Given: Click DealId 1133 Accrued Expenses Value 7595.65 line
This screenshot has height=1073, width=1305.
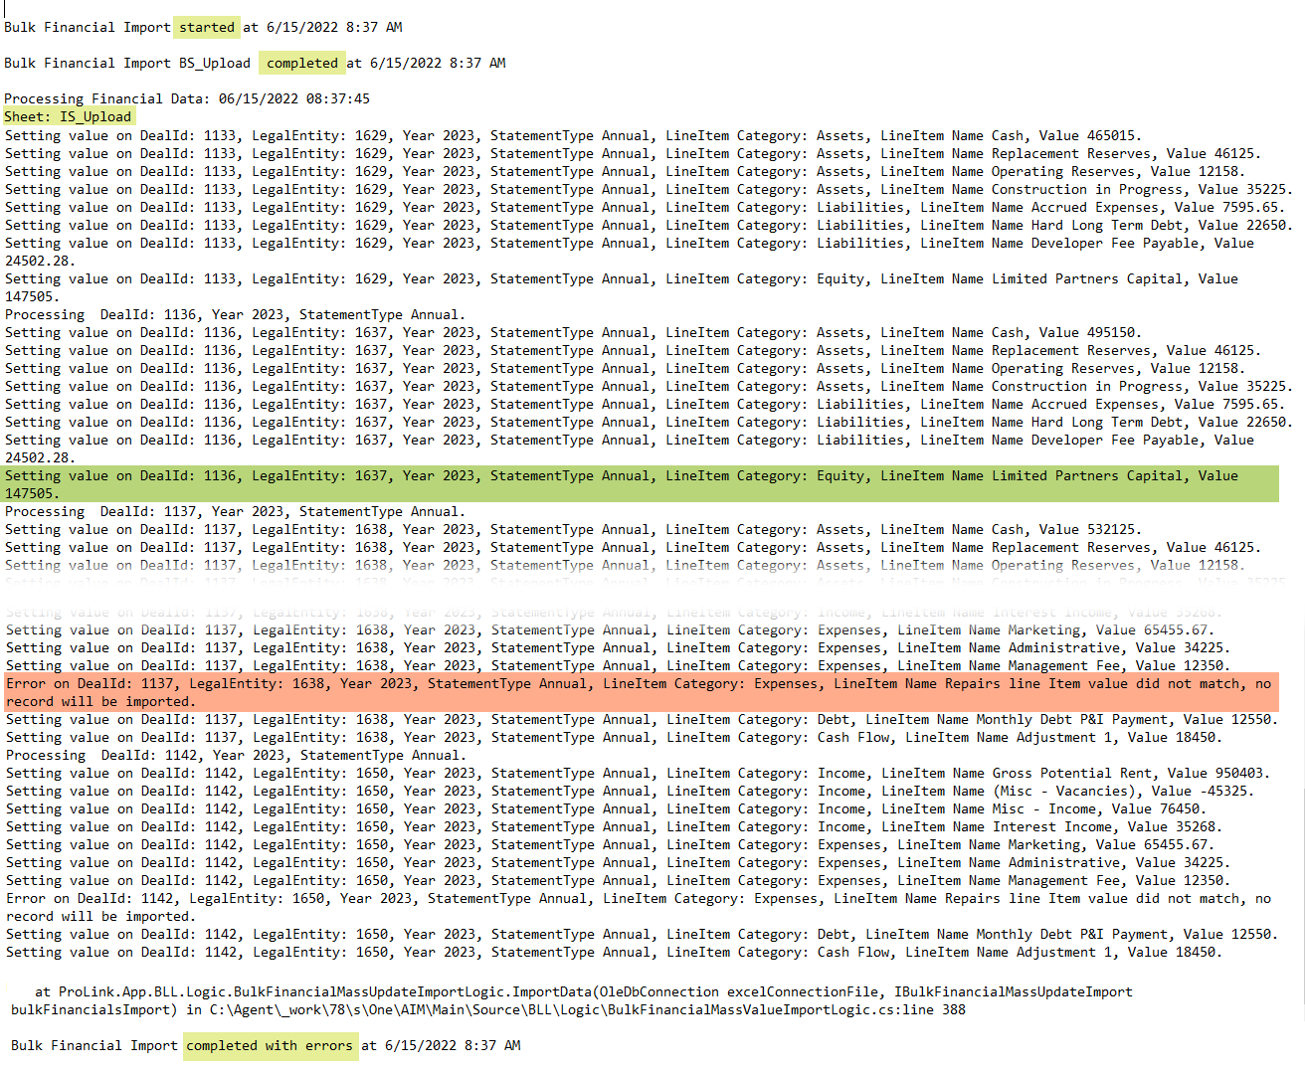Looking at the screenshot, I should tap(645, 207).
